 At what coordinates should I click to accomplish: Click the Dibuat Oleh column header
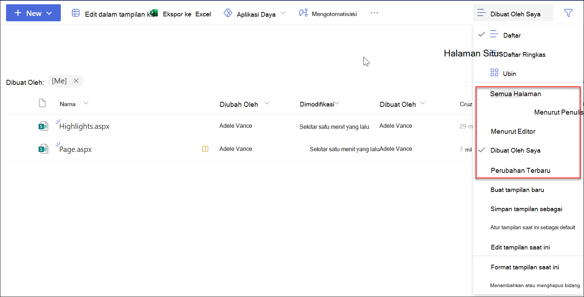tap(398, 104)
